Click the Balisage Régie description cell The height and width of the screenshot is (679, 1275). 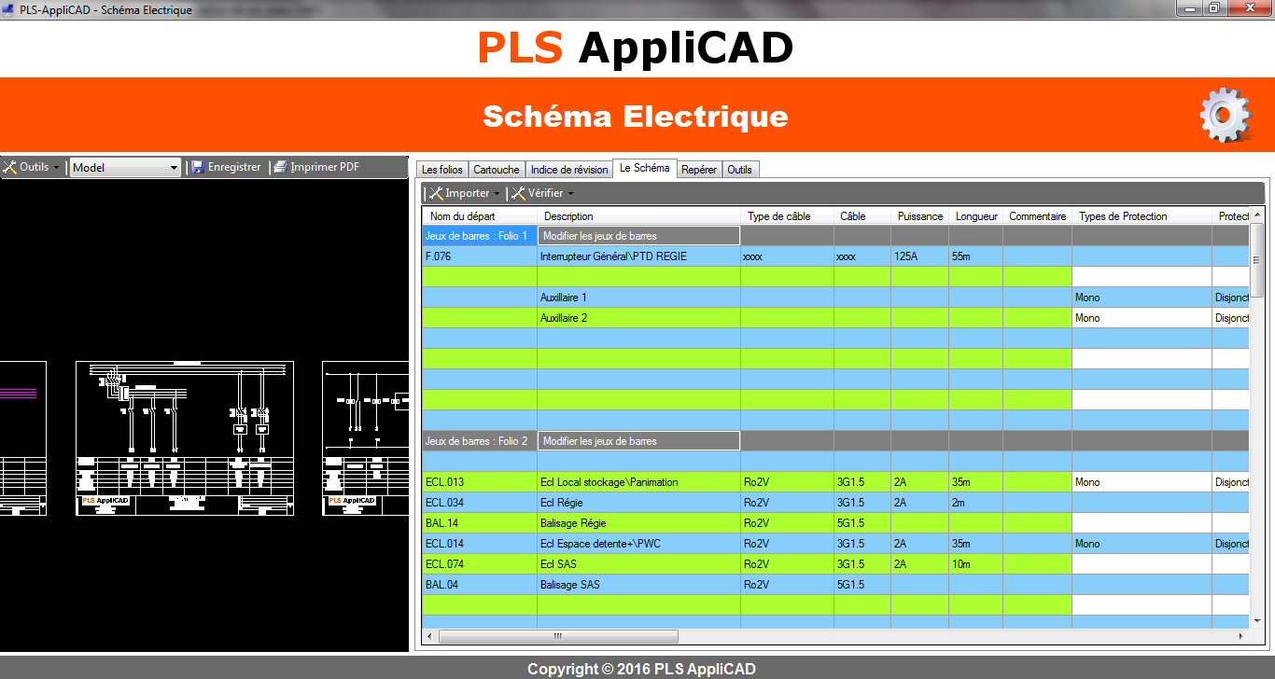coord(638,523)
